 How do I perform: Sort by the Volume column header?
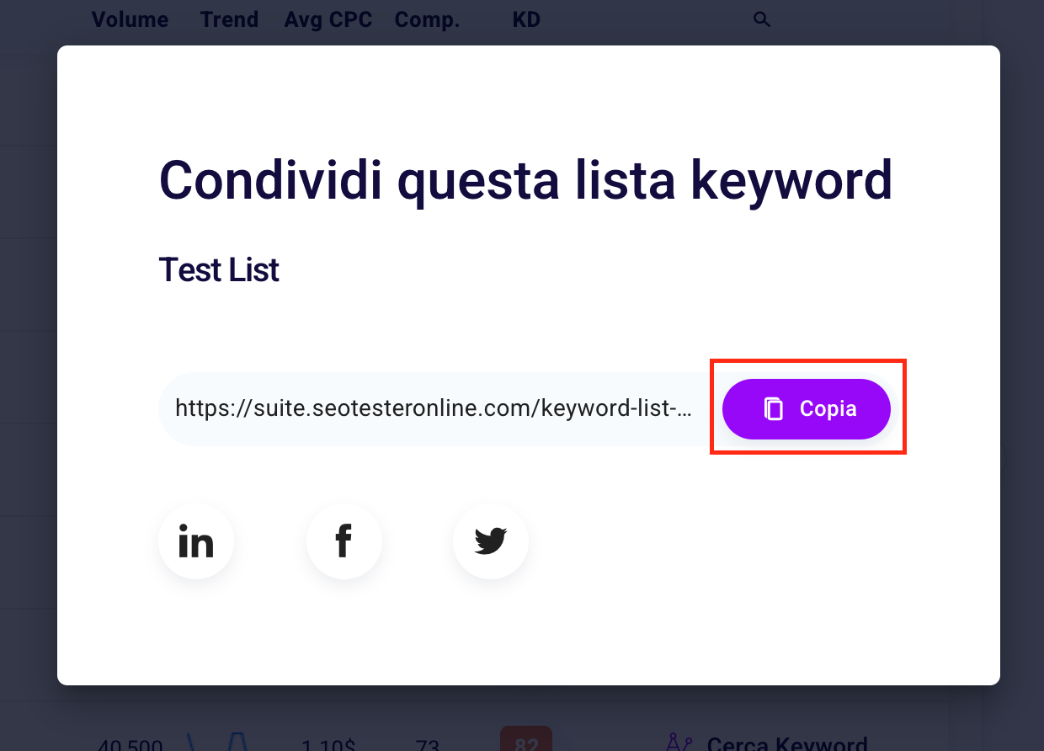pos(130,19)
